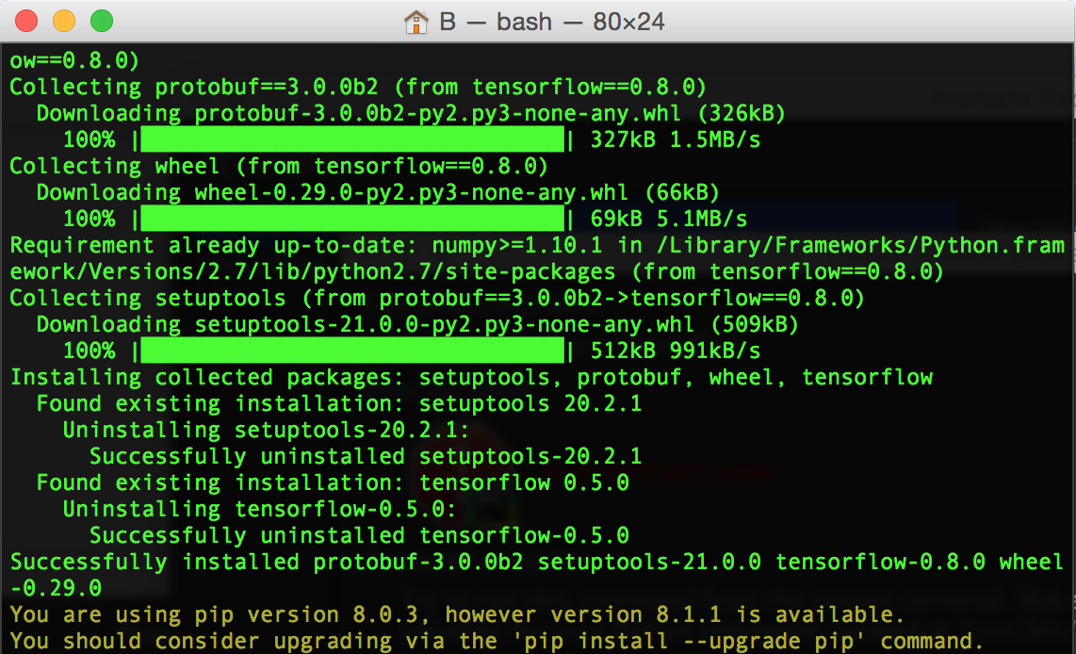
Task: Click the pip version 8.0.3 warning line
Action: click(x=456, y=614)
